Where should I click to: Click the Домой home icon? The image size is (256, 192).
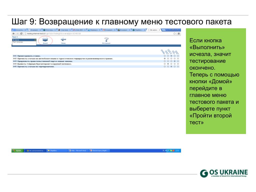click(x=45, y=39)
